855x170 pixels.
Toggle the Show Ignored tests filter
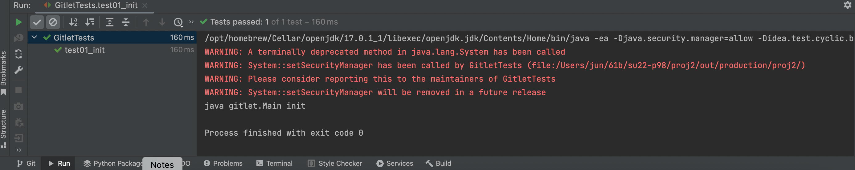tap(53, 22)
